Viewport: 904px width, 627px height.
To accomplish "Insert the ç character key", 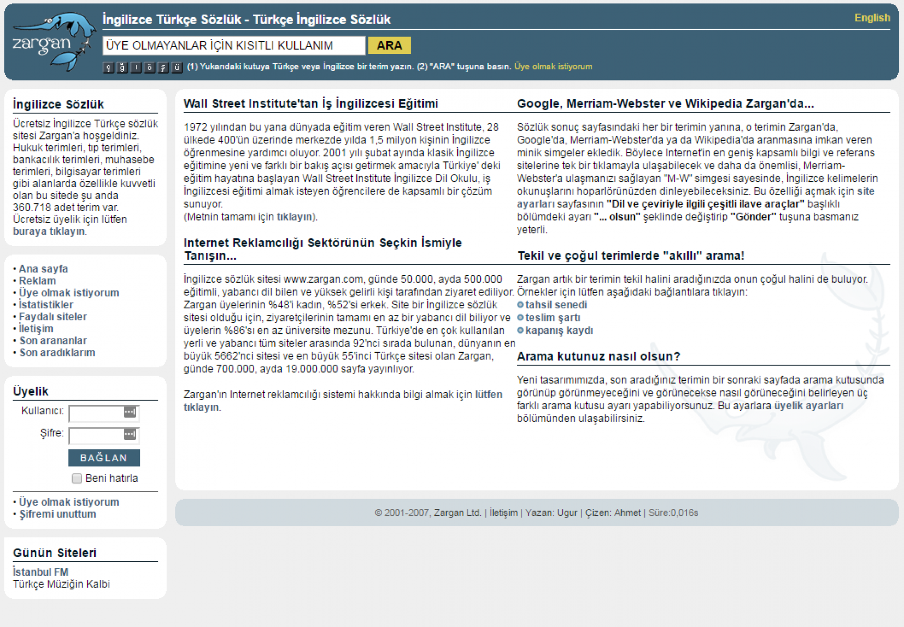I will [108, 67].
